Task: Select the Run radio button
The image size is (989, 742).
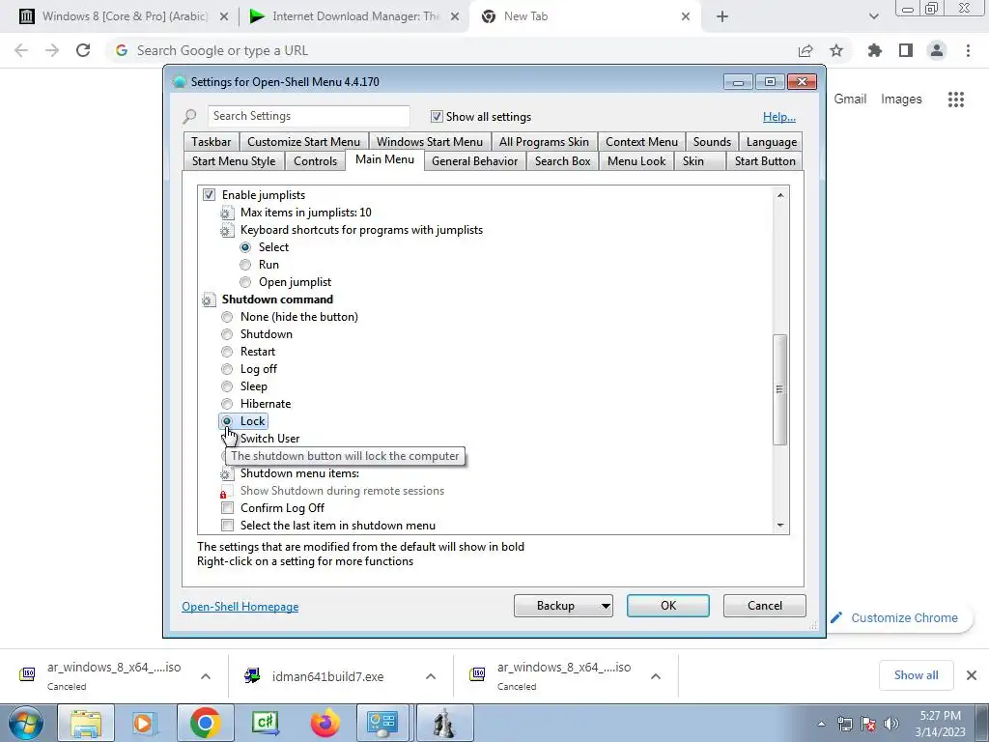Action: coord(245,265)
